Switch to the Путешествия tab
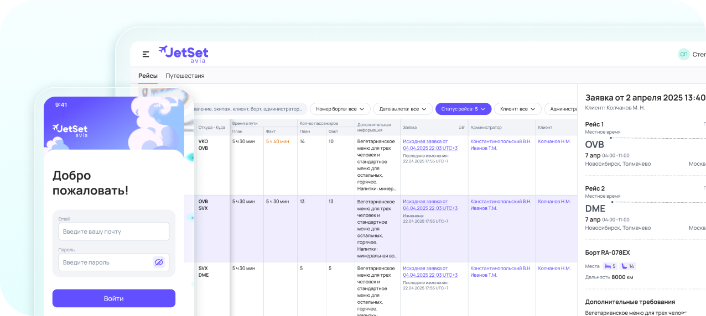Image resolution: width=706 pixels, height=316 pixels. [x=185, y=76]
